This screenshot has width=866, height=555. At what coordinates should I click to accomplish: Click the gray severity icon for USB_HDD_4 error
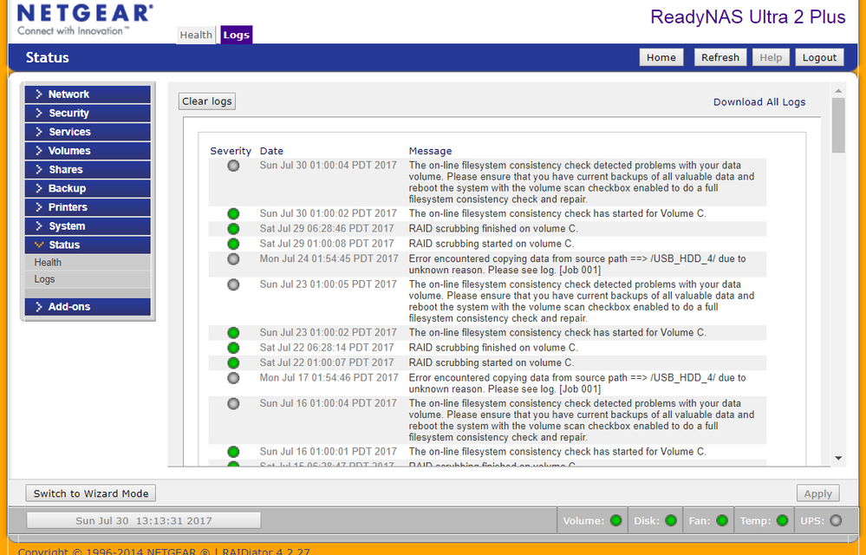pyautogui.click(x=232, y=258)
